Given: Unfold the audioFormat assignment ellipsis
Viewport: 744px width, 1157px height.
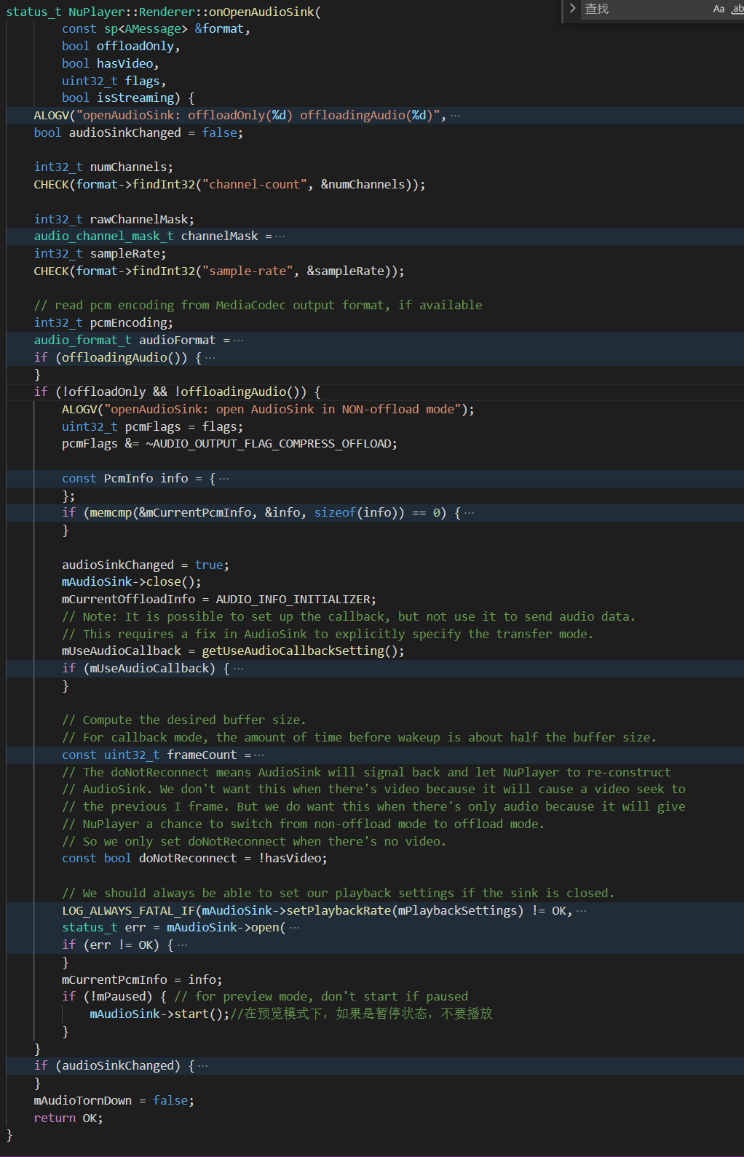Looking at the screenshot, I should point(238,341).
